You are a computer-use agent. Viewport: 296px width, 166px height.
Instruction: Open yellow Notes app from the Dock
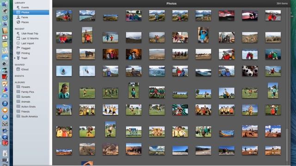tap(5, 44)
